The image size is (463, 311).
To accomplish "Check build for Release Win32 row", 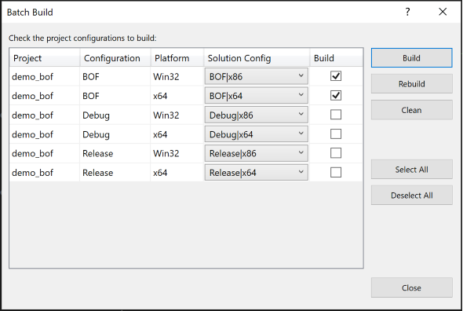I will 336,153.
